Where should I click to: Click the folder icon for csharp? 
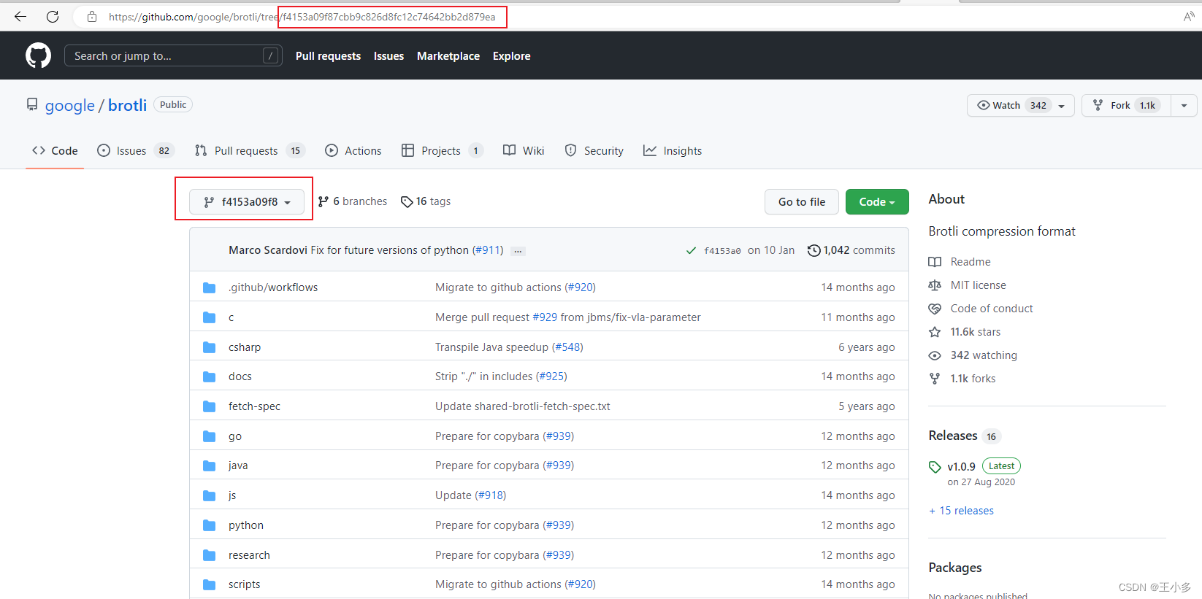pyautogui.click(x=210, y=347)
